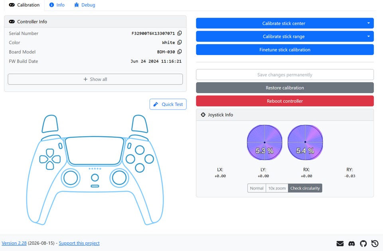Viewport: 383px width, 251px height.
Task: Copy the White color value
Action: point(180,43)
